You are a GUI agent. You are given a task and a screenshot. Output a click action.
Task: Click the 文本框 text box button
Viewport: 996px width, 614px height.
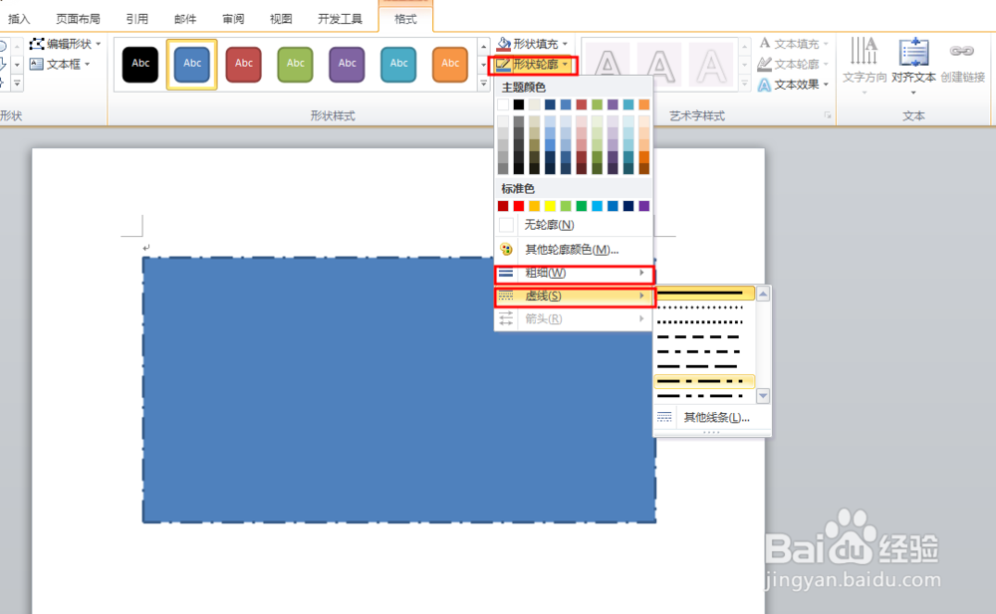point(60,64)
